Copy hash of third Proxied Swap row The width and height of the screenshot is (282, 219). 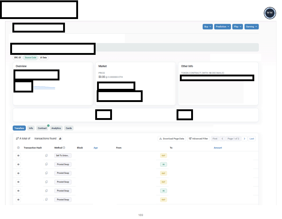click(x=46, y=182)
